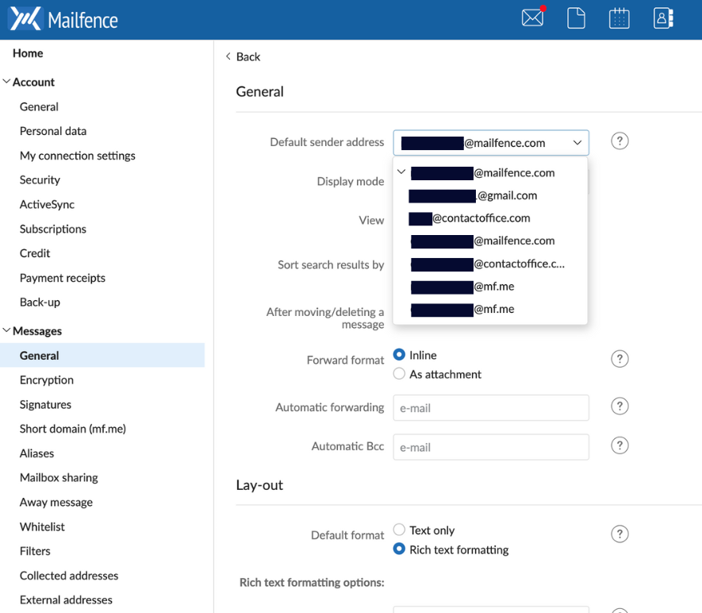Open External addresses settings
The image size is (702, 613).
coord(66,600)
